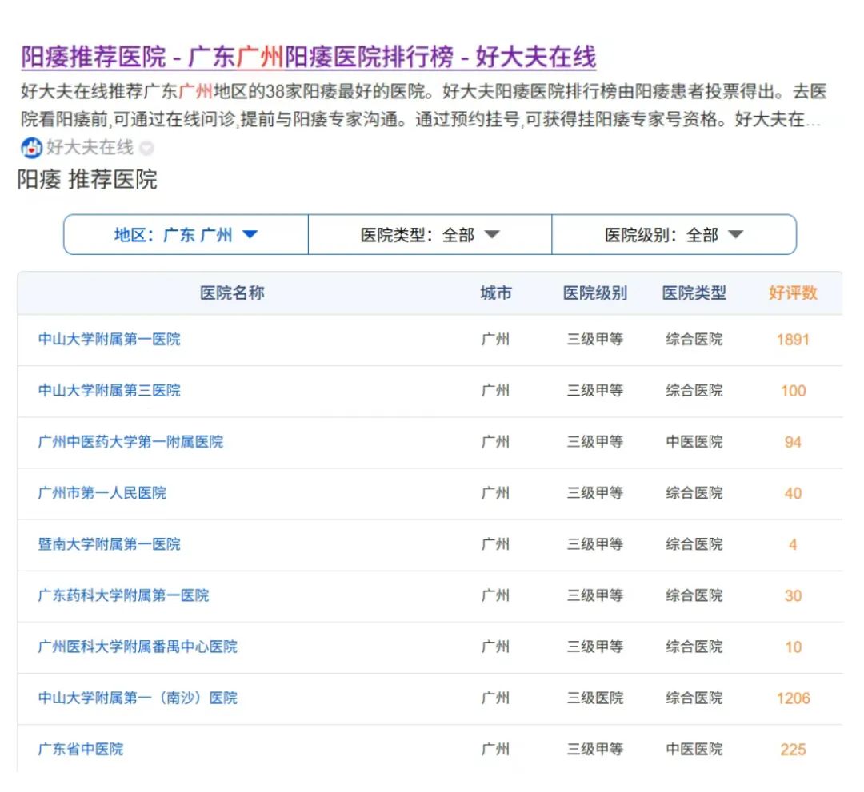This screenshot has height=792, width=864.
Task: Click the 医院类型 column header
Action: point(694,293)
